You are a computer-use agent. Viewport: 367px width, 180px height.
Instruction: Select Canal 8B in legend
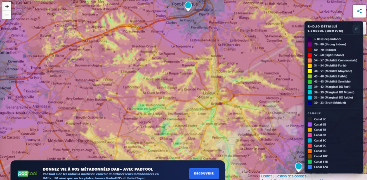317,135
